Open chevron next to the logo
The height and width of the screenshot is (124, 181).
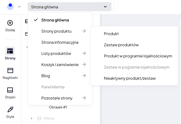pos(19,7)
